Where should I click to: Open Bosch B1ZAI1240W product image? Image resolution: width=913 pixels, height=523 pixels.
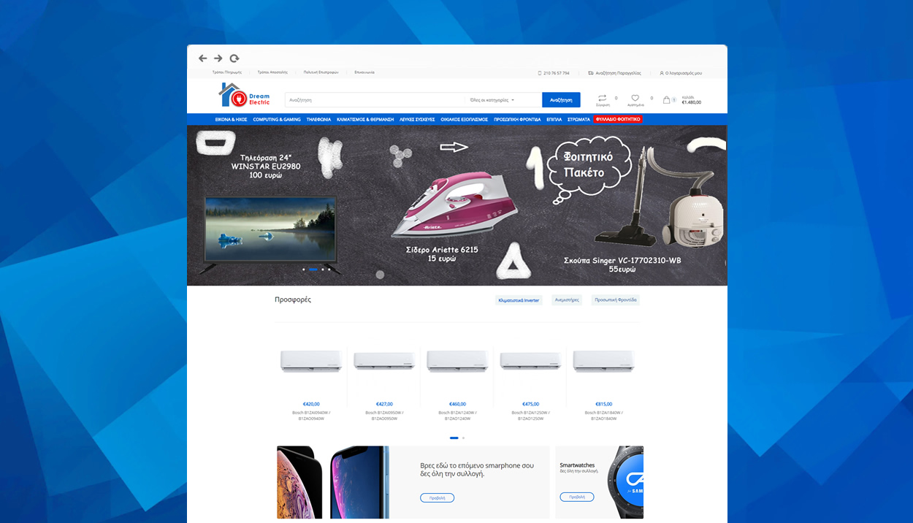457,361
